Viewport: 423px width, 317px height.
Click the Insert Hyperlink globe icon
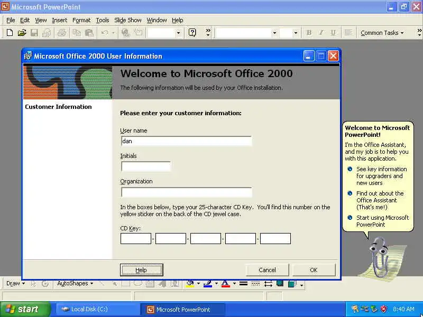[125, 33]
